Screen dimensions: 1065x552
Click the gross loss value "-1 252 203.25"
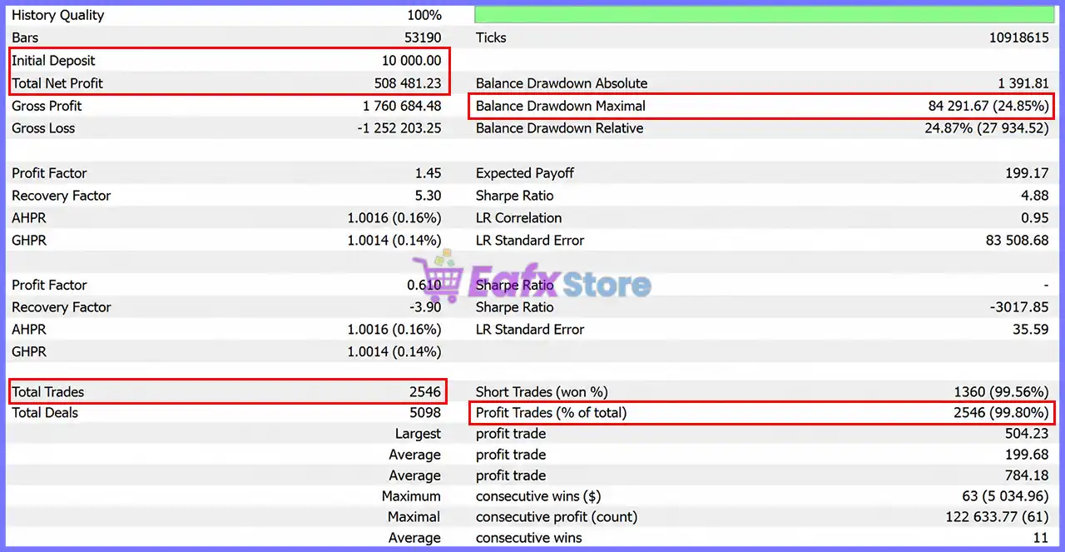tap(399, 128)
